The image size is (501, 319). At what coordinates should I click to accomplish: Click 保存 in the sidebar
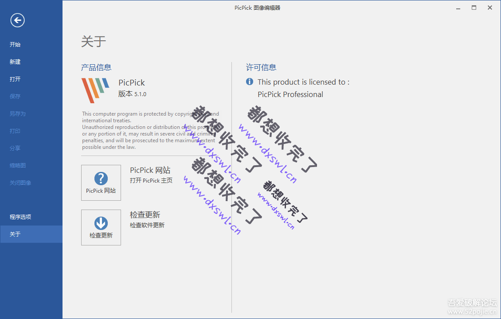(x=15, y=96)
